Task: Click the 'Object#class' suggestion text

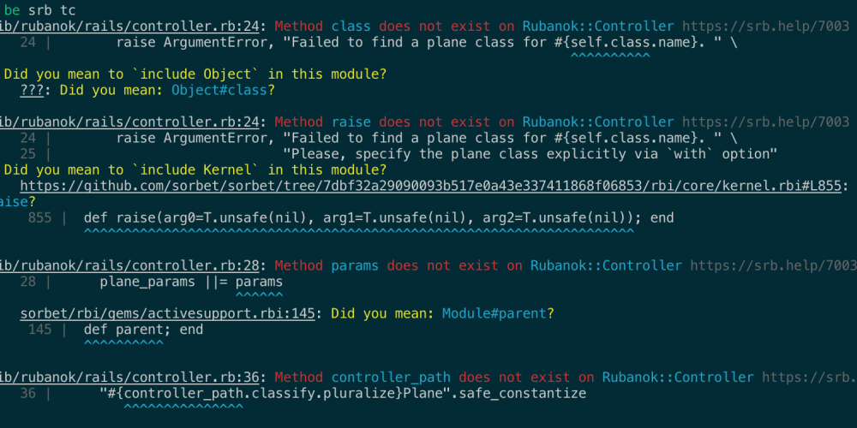Action: (219, 90)
